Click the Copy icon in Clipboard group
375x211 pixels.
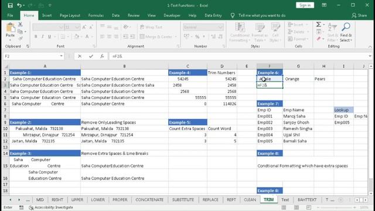coord(21,32)
